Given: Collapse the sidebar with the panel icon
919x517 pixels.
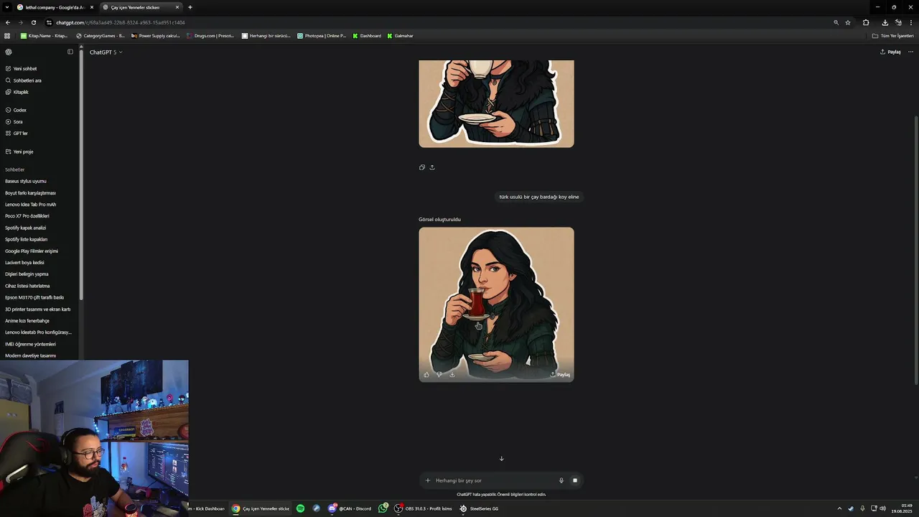Looking at the screenshot, I should coord(70,52).
